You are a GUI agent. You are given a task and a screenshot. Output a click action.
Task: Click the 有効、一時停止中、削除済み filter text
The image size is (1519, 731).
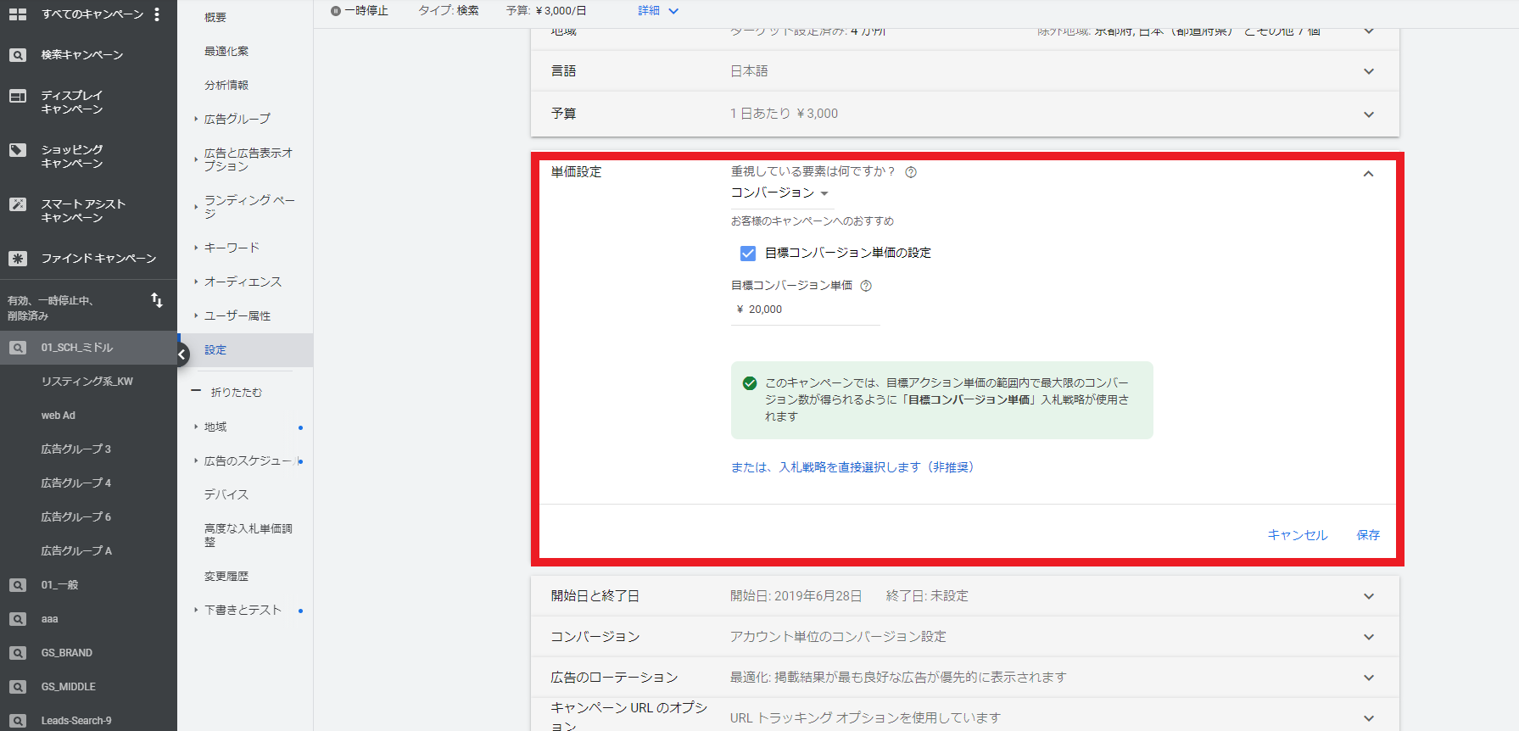click(50, 309)
